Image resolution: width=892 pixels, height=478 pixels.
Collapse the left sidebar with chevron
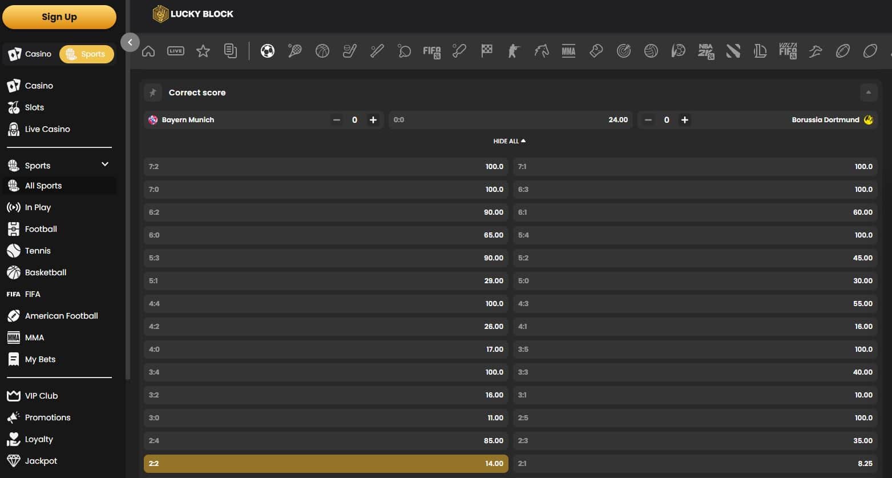click(130, 42)
